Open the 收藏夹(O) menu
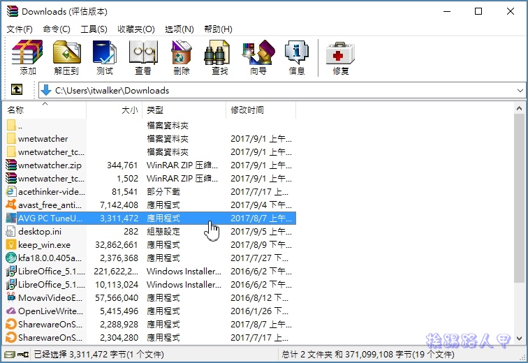The height and width of the screenshot is (363, 528). pos(135,29)
